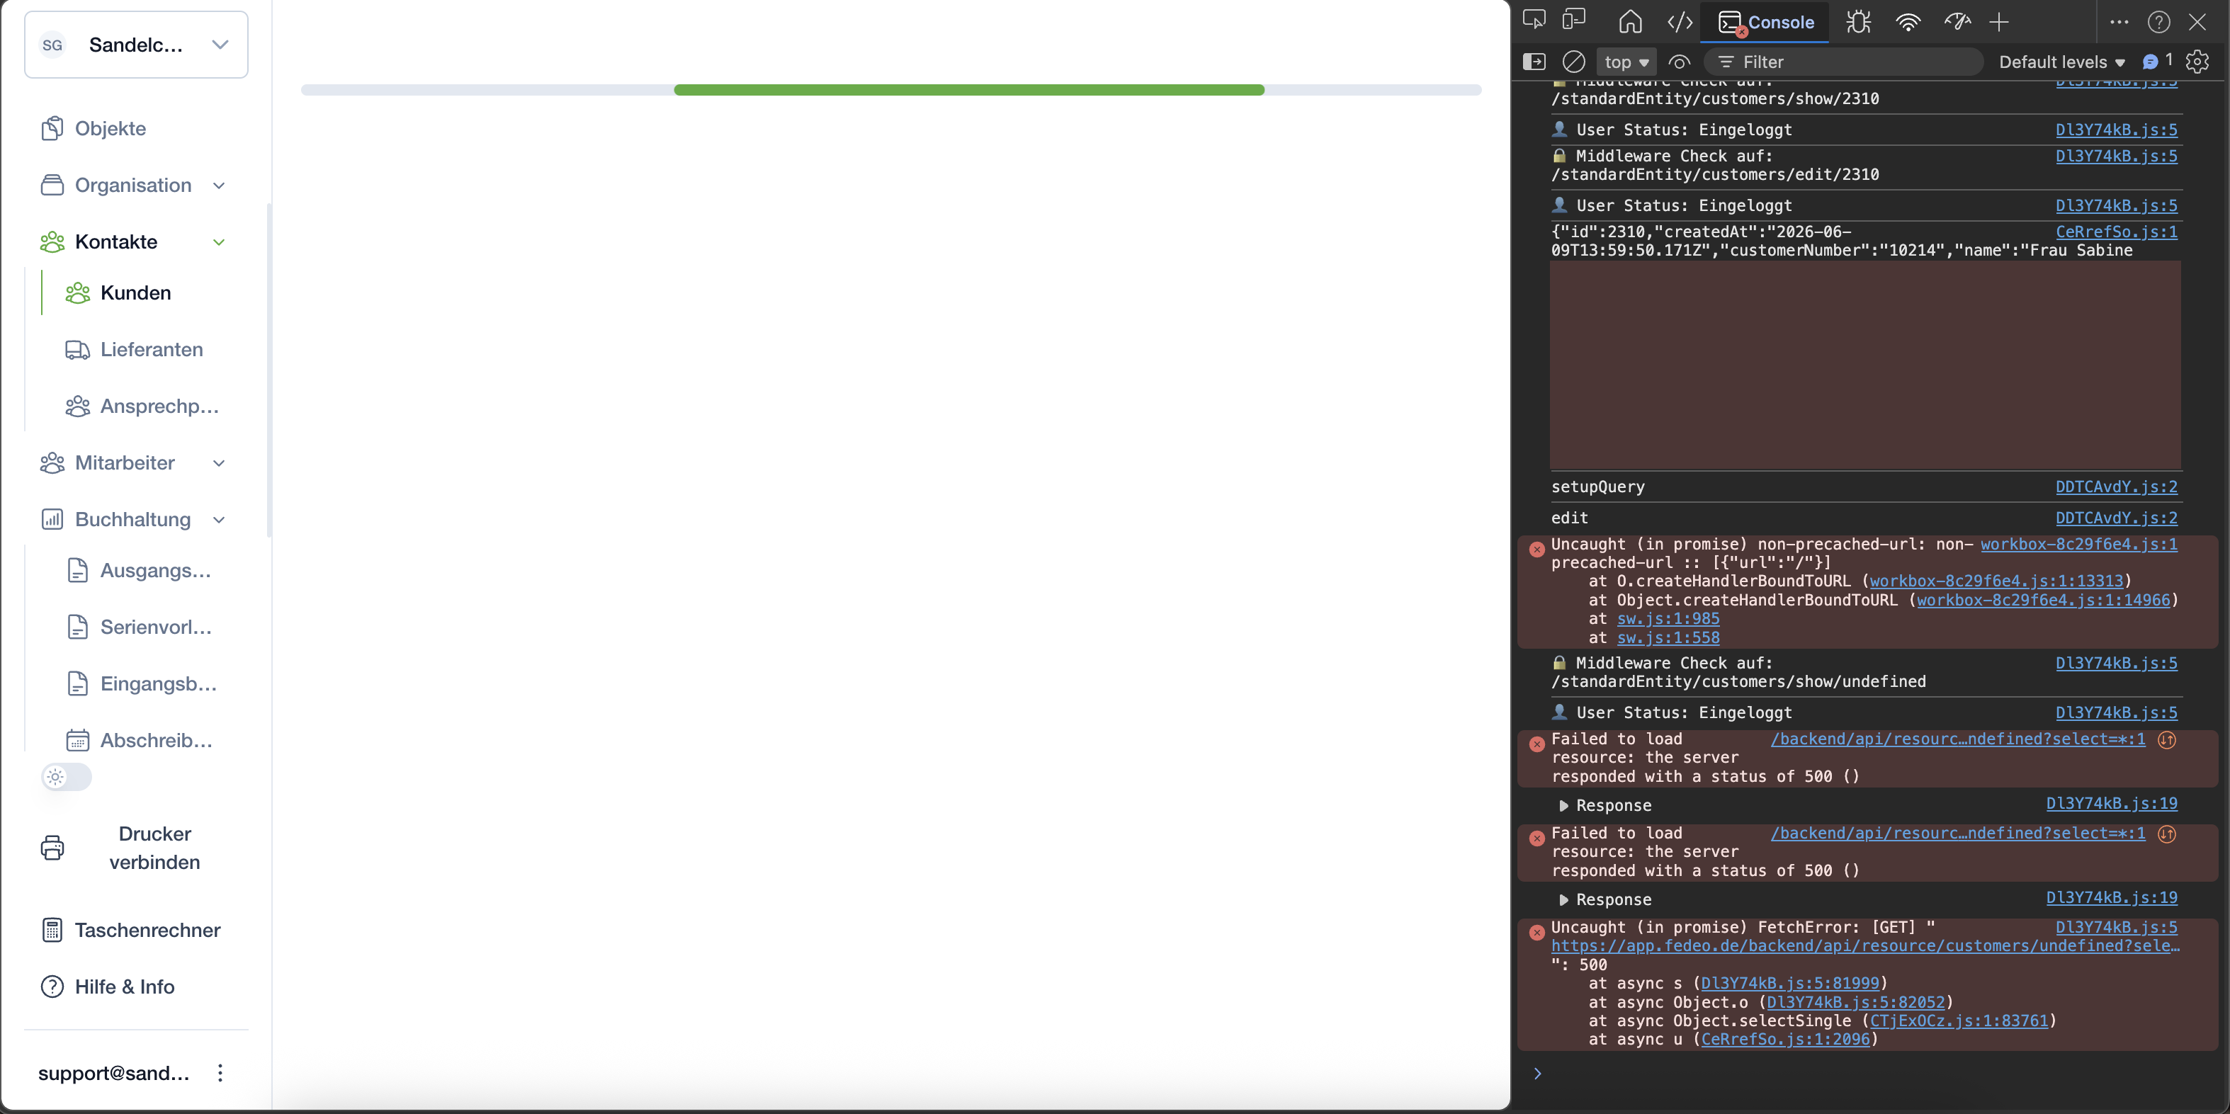This screenshot has height=1114, width=2230.
Task: Expand the Mitarbeiter chevron
Action: pyautogui.click(x=219, y=463)
